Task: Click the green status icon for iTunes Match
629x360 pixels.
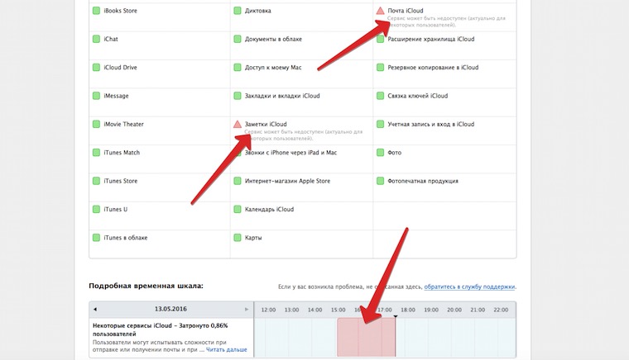Action: (96, 153)
